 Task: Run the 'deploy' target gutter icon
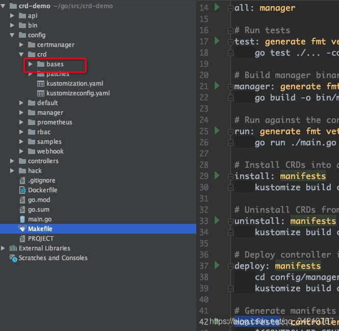pos(217,265)
